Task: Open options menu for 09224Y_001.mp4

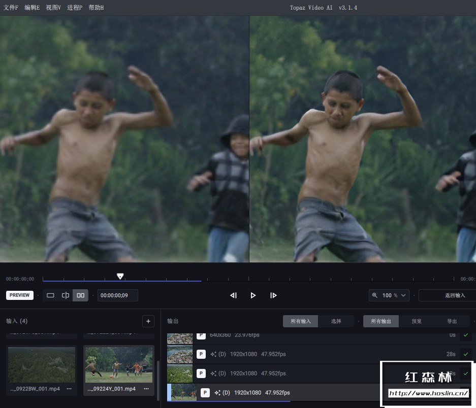Action: click(x=146, y=389)
